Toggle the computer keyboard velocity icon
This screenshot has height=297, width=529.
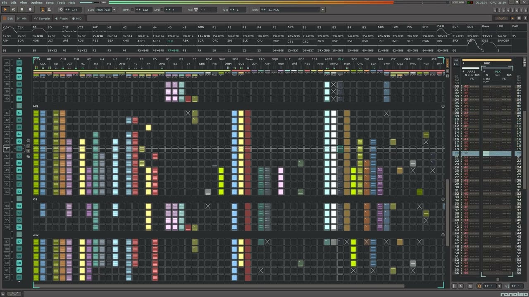click(x=196, y=9)
